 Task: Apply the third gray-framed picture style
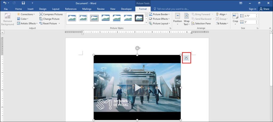pos(94,18)
